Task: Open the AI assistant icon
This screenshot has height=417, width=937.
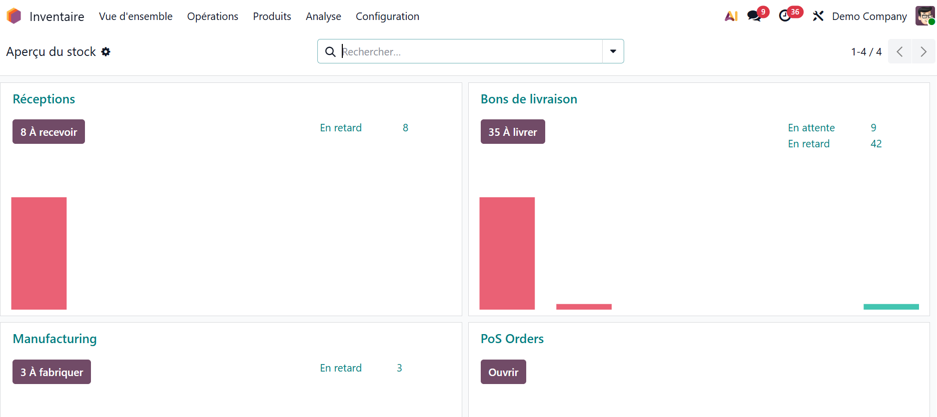Action: (x=731, y=16)
